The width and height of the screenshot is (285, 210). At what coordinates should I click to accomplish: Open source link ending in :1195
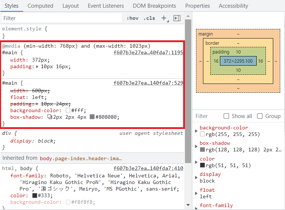(x=148, y=52)
